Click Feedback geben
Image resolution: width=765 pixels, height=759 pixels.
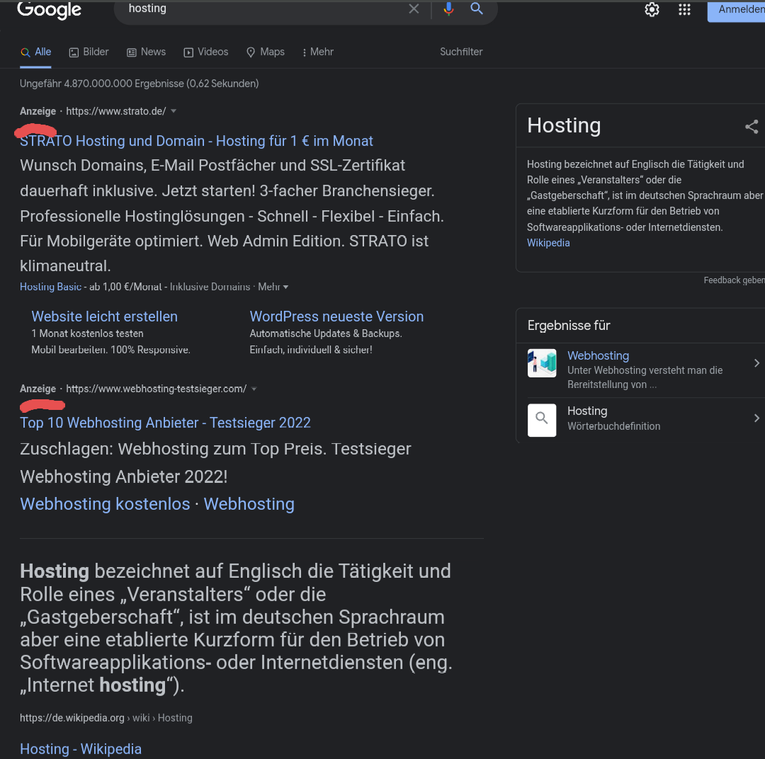(x=734, y=280)
